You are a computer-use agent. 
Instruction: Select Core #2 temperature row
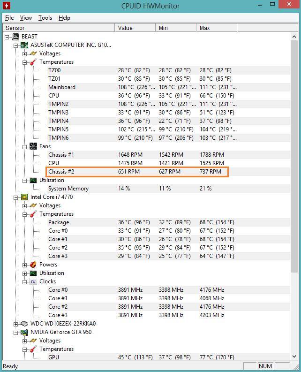click(168, 248)
